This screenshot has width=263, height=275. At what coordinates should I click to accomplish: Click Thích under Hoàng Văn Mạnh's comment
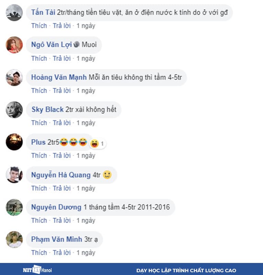coord(39,91)
